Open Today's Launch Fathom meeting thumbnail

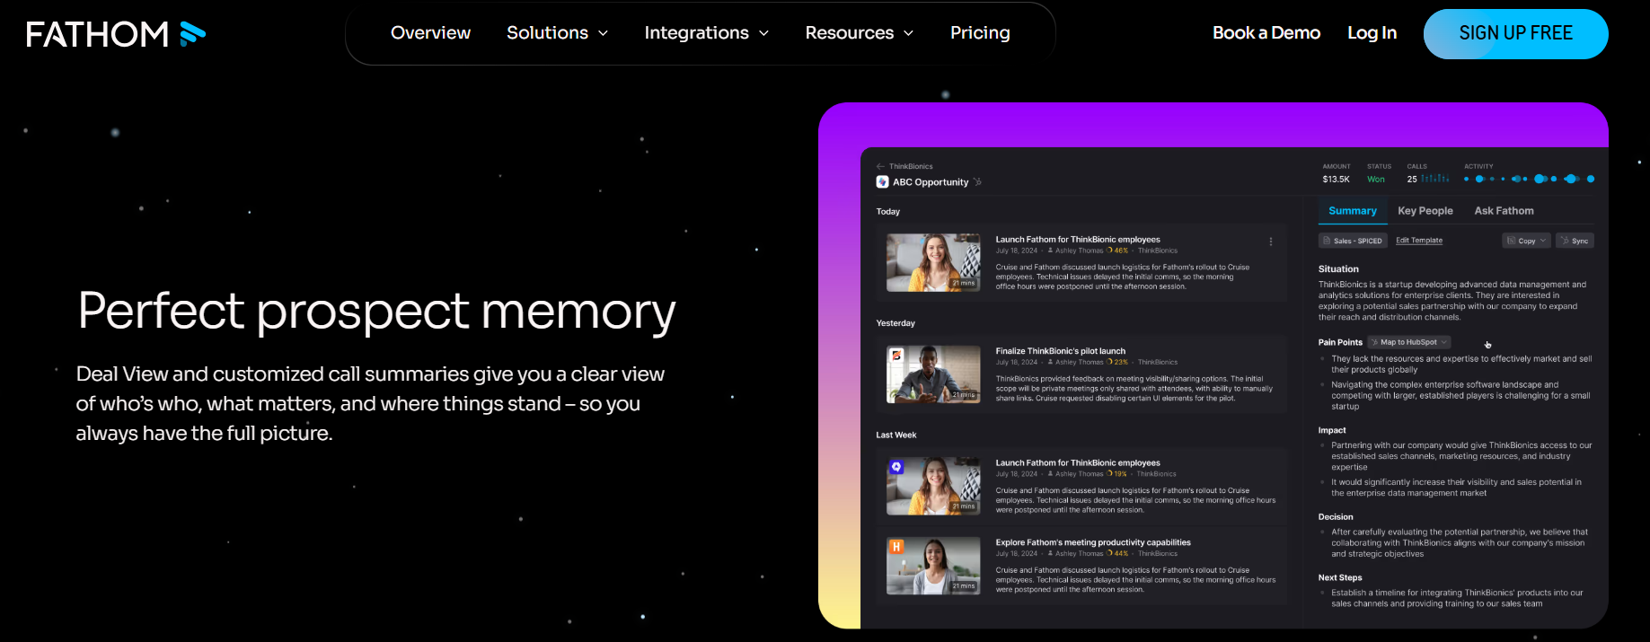[933, 262]
